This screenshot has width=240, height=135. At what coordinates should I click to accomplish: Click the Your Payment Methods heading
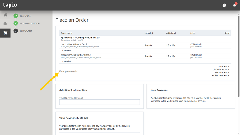[74, 118]
